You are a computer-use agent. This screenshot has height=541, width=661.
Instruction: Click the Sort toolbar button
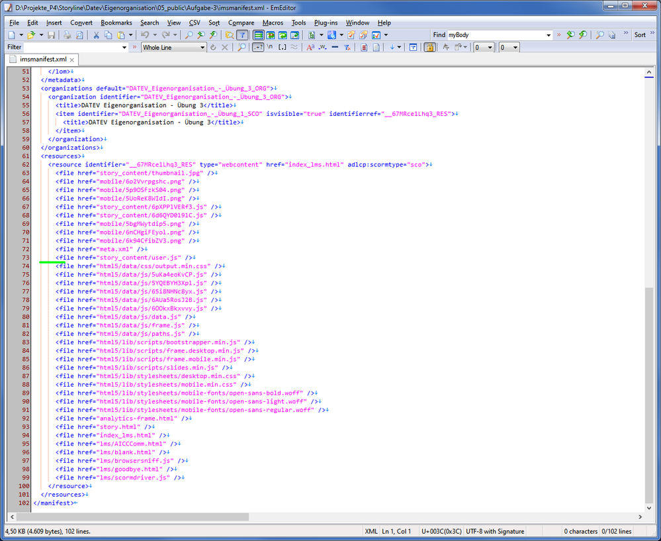coord(640,35)
